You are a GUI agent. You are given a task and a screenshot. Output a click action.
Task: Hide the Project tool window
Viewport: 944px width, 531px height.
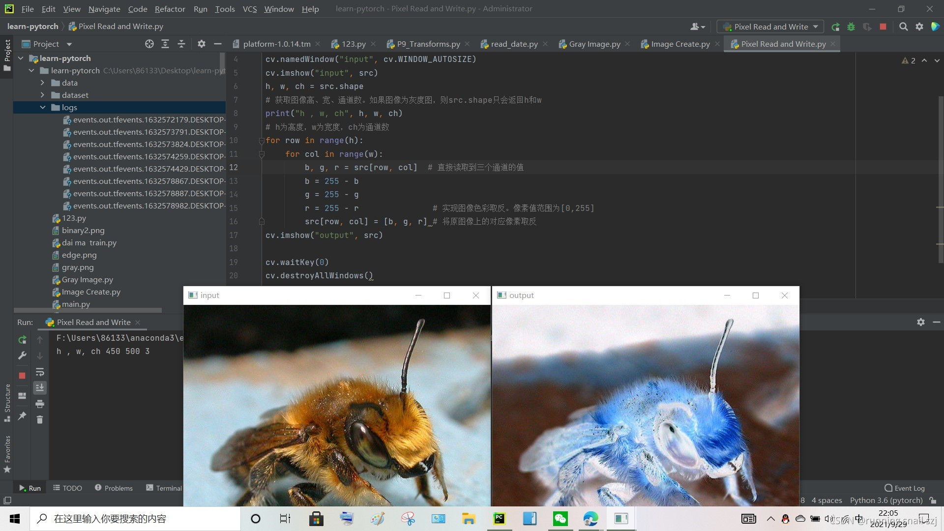point(218,44)
